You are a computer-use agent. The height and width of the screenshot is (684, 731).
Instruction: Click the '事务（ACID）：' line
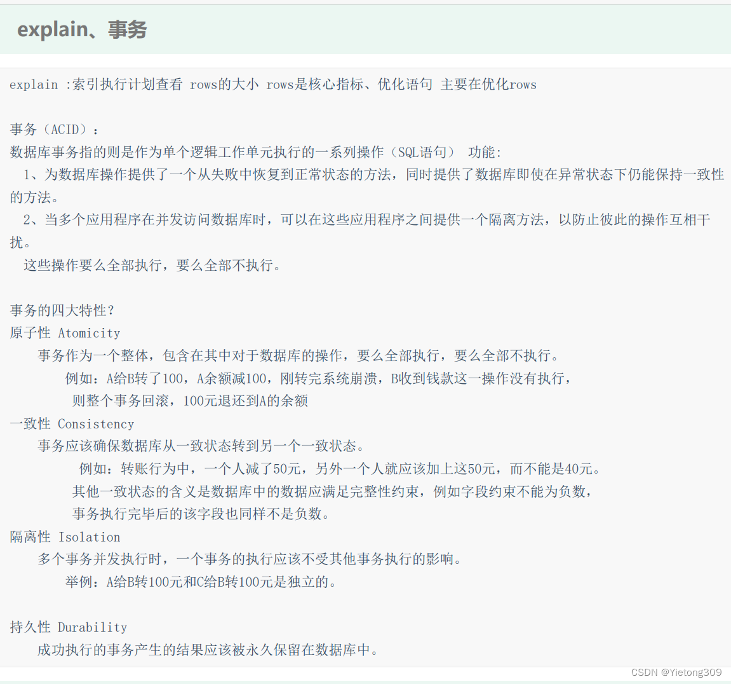click(x=55, y=129)
